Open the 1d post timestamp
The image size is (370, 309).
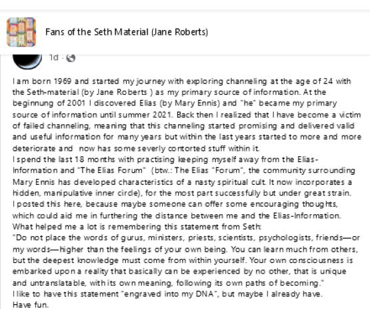point(54,57)
